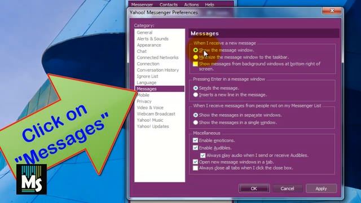This screenshot has width=361, height=203.
Task: Select Messages category
Action: 160,89
